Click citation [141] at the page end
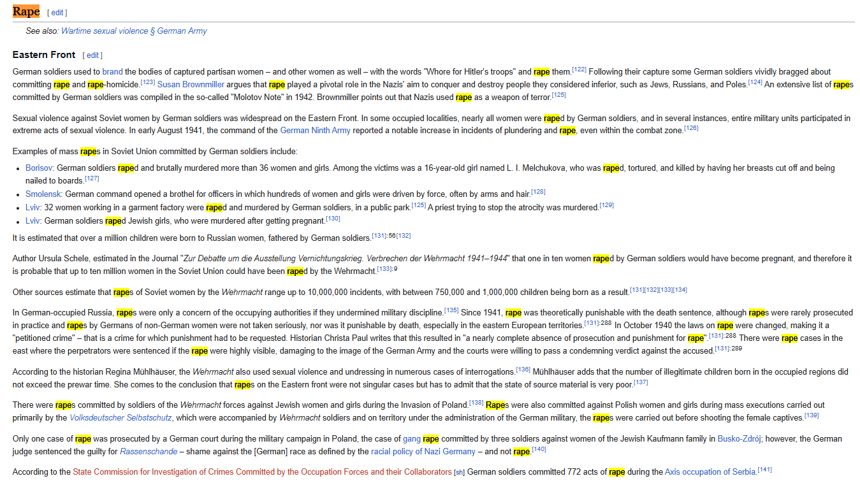860x490 pixels. click(765, 470)
